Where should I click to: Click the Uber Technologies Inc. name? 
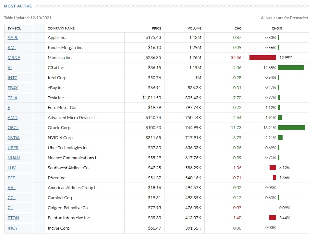[x=68, y=148]
